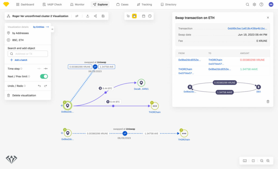This screenshot has height=169, width=278.
Task: Click 8.44 BTC label on curved edge
Action: coord(106,88)
